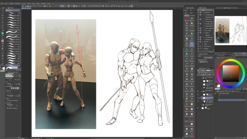Open the File menu
Screen dimensions: 247x139
click(2, 4)
